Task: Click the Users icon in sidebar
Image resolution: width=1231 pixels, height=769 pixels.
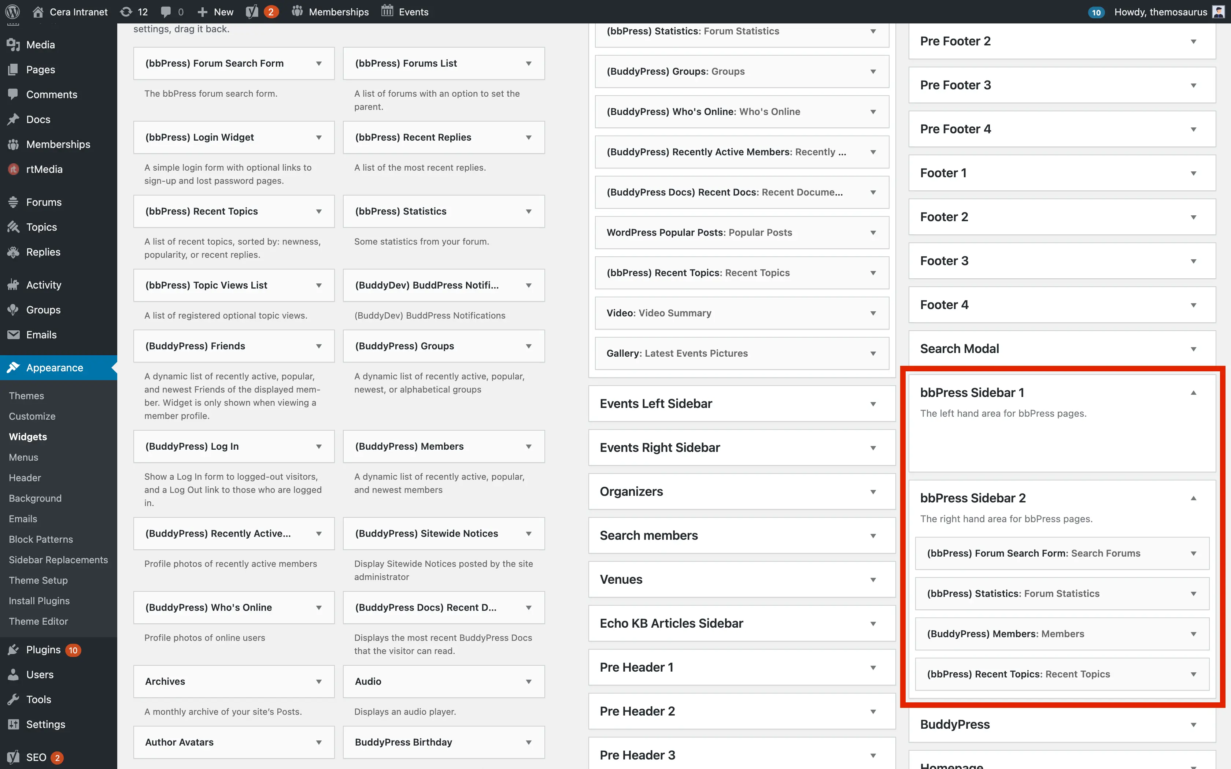Action: click(x=13, y=675)
